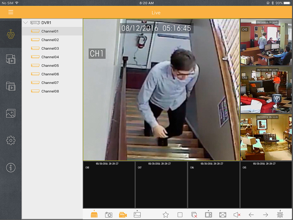Click the Live title in header
This screenshot has width=293, height=220.
(156, 13)
